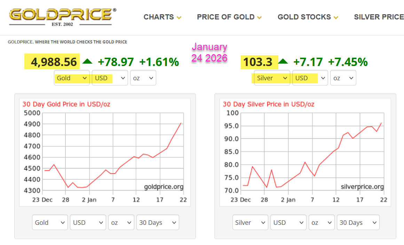Open the highlighted USD currency dropdown beside Gold

coord(110,77)
